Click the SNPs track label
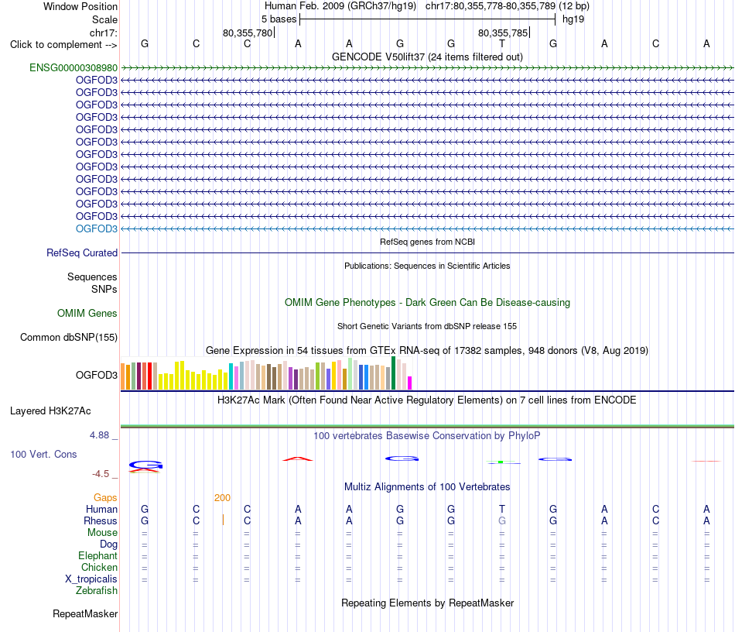This screenshot has width=735, height=632. 104,289
